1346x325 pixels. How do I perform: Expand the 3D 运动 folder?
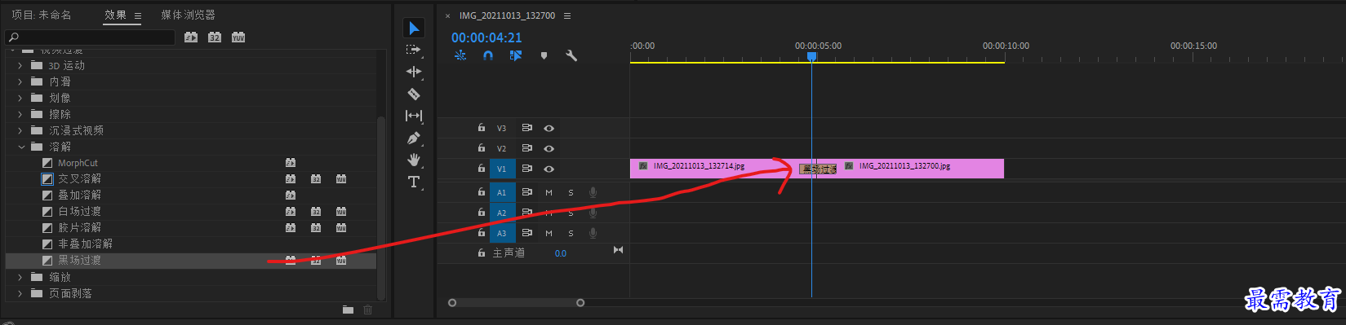20,65
